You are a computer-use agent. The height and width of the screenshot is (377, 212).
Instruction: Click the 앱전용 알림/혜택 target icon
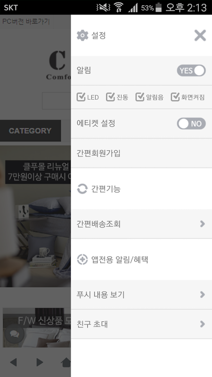pyautogui.click(x=82, y=260)
